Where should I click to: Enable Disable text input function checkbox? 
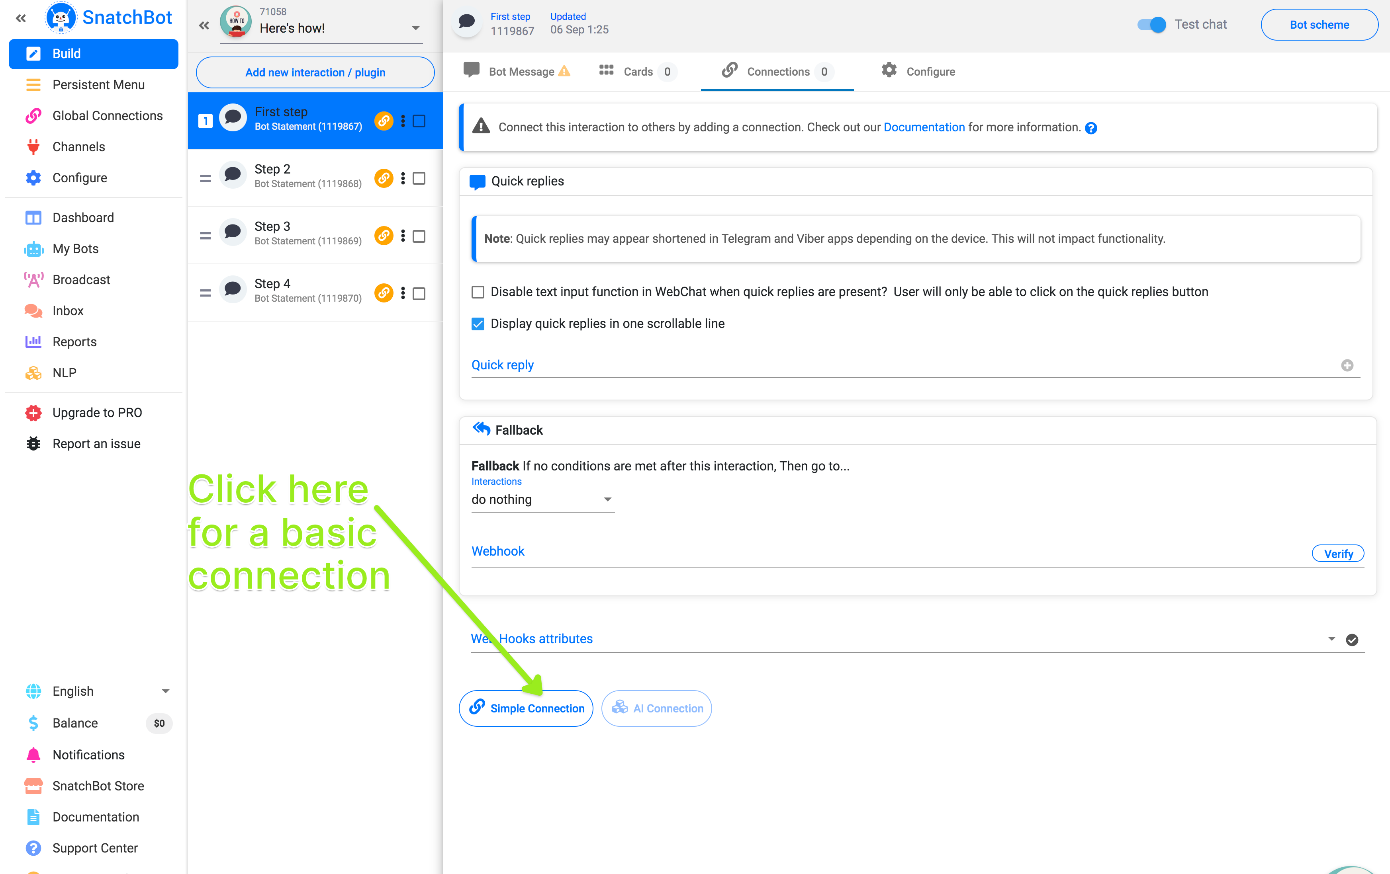click(478, 292)
